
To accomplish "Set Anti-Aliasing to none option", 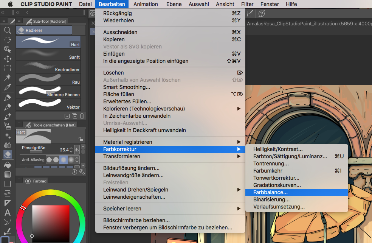I will [x=49, y=160].
